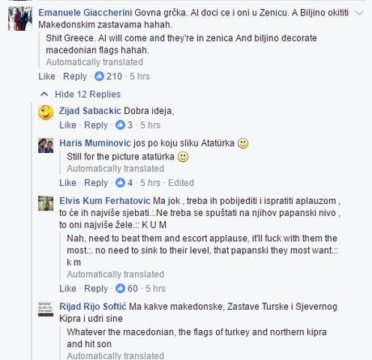Open Rijad Rijo Softić's profile name link

pos(93,307)
